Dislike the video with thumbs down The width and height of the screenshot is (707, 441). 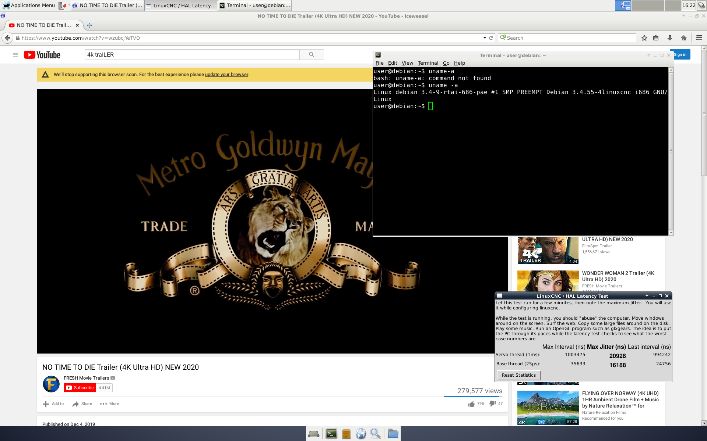(x=492, y=404)
